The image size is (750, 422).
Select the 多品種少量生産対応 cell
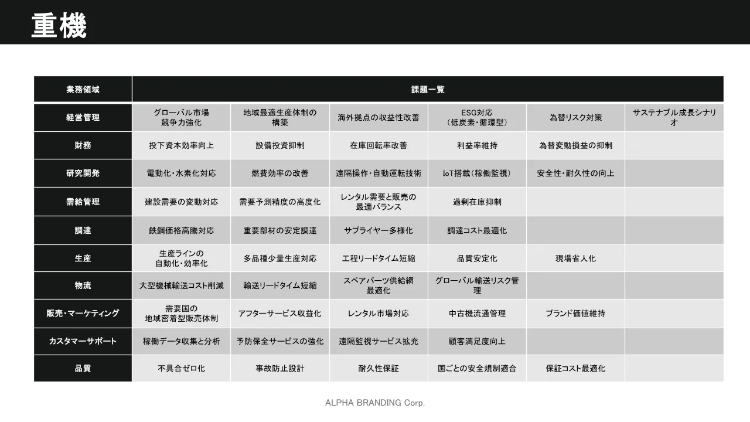(x=280, y=258)
